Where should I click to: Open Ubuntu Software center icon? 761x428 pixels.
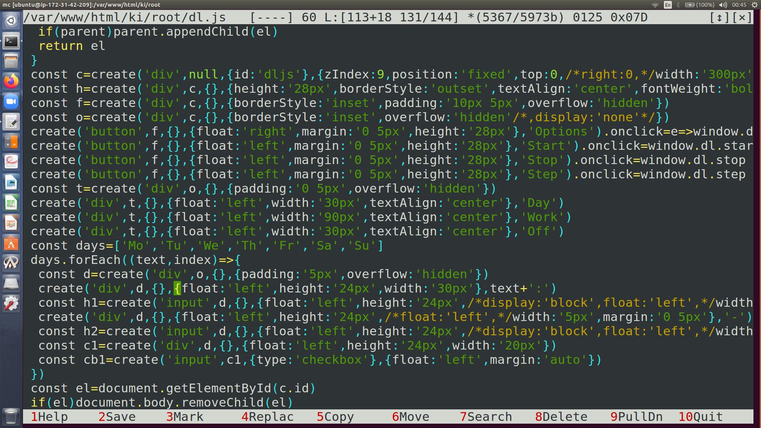tap(11, 243)
